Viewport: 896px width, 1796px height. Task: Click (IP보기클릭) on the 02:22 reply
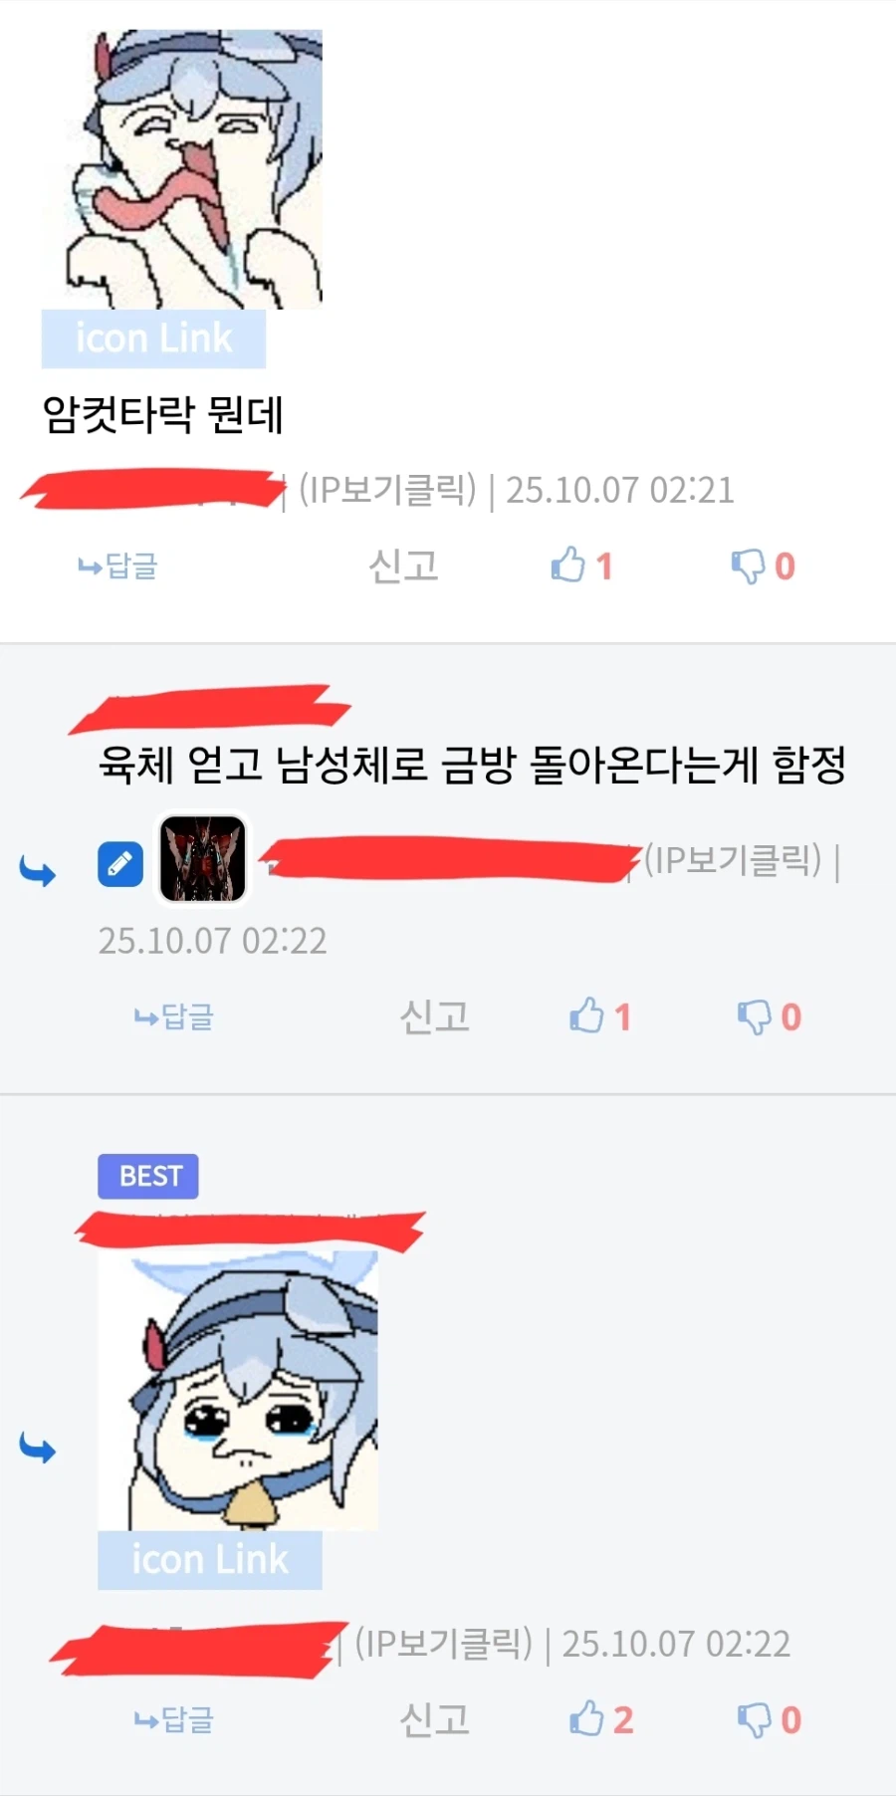coord(733,860)
